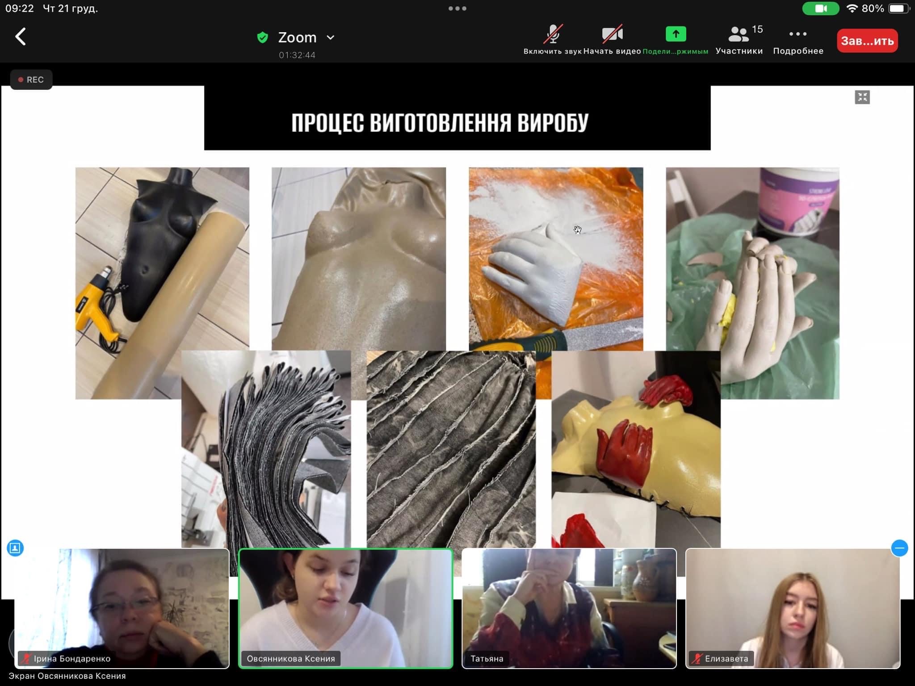Tap the green shield encryption icon
This screenshot has height=686, width=915.
(263, 38)
